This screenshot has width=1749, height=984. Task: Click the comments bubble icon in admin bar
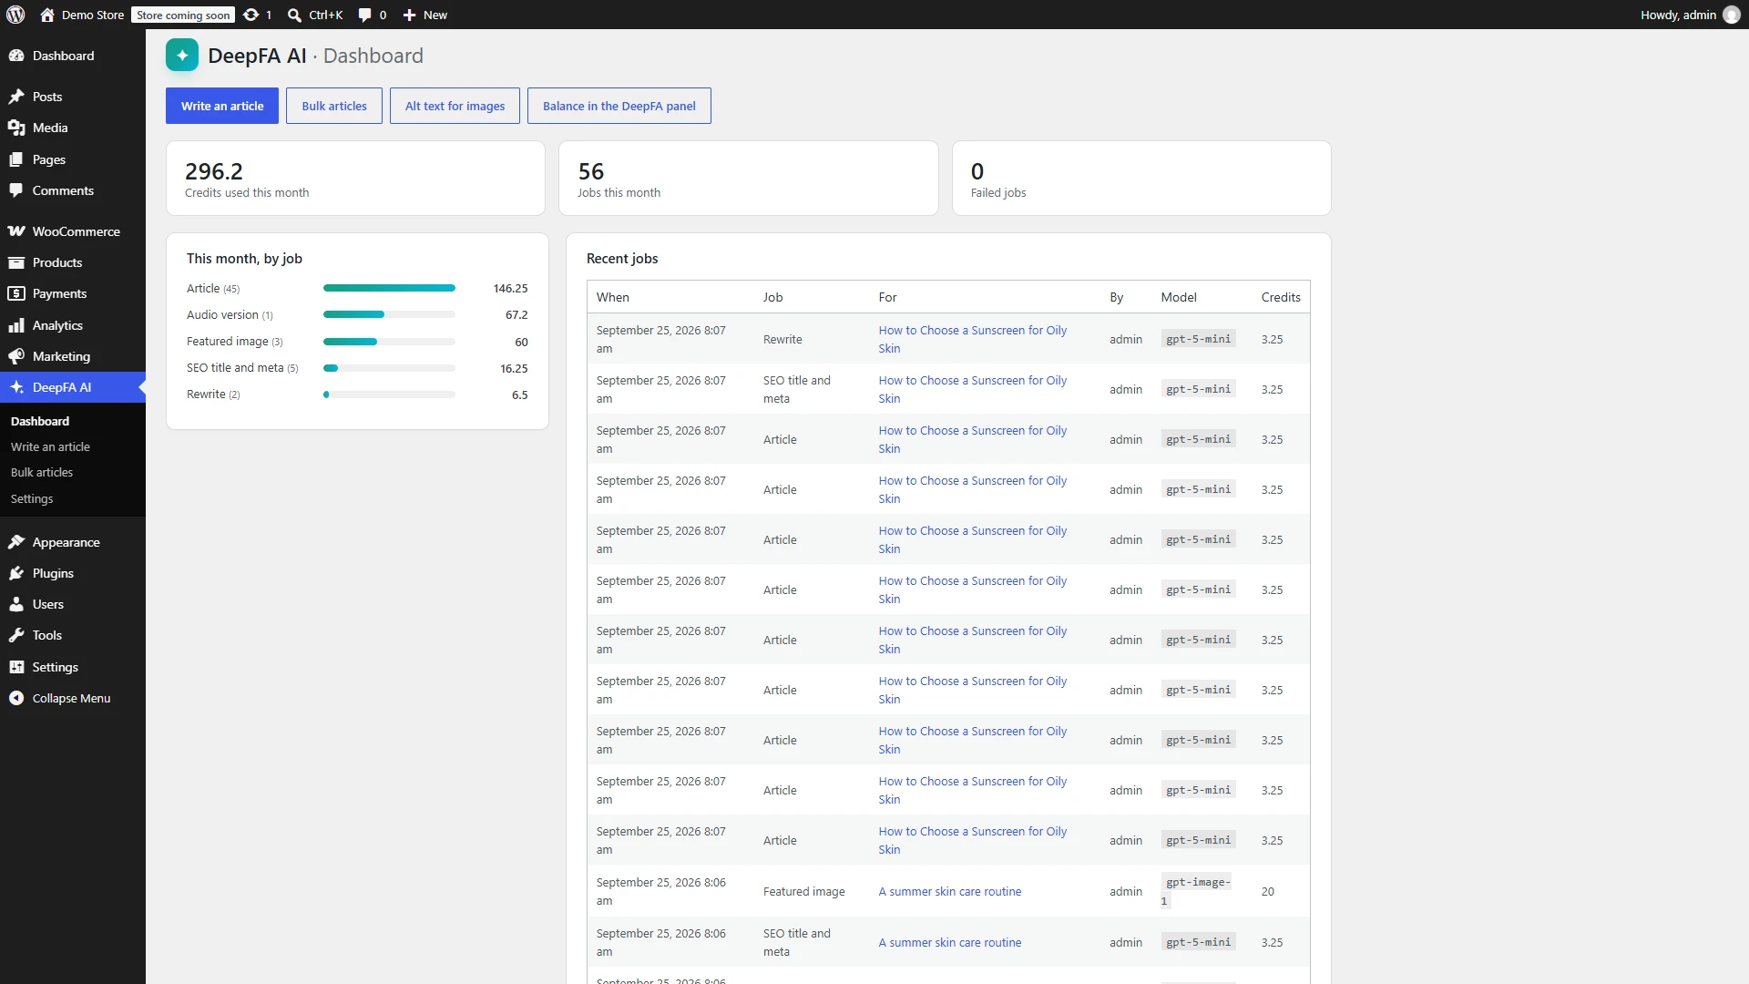[364, 15]
